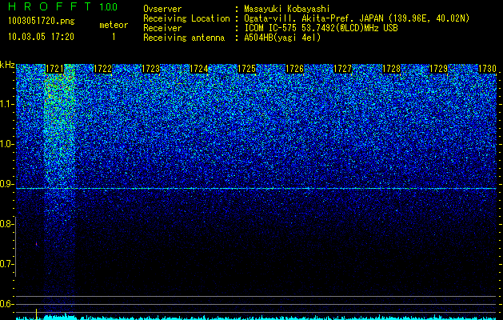The width and height of the screenshot is (503, 320).
Task: Click the 1729 time marker label
Action: (438, 69)
